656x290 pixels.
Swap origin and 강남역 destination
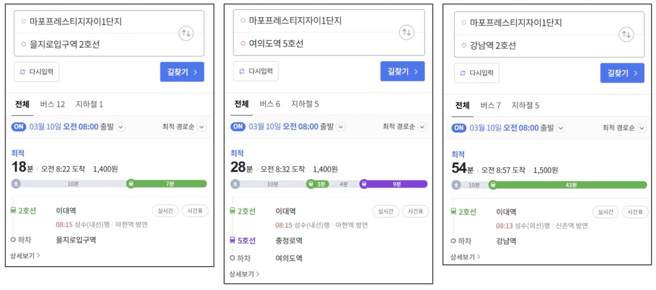click(625, 34)
